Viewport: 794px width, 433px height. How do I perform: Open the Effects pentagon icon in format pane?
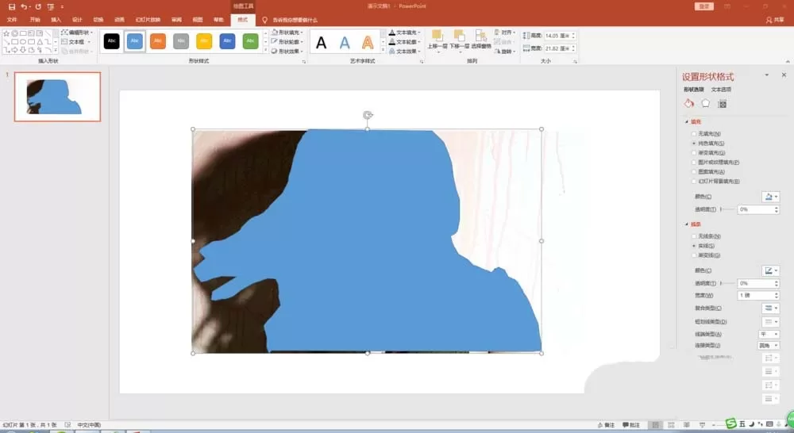(705, 104)
